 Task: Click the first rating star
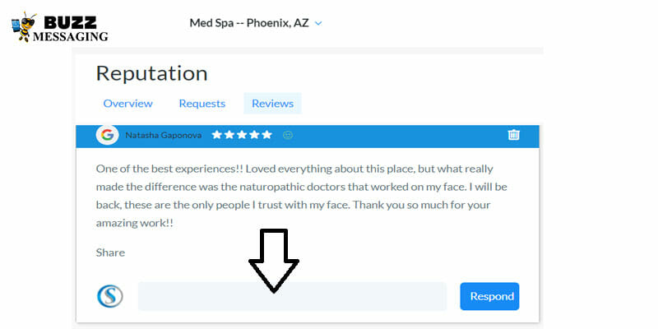(216, 135)
